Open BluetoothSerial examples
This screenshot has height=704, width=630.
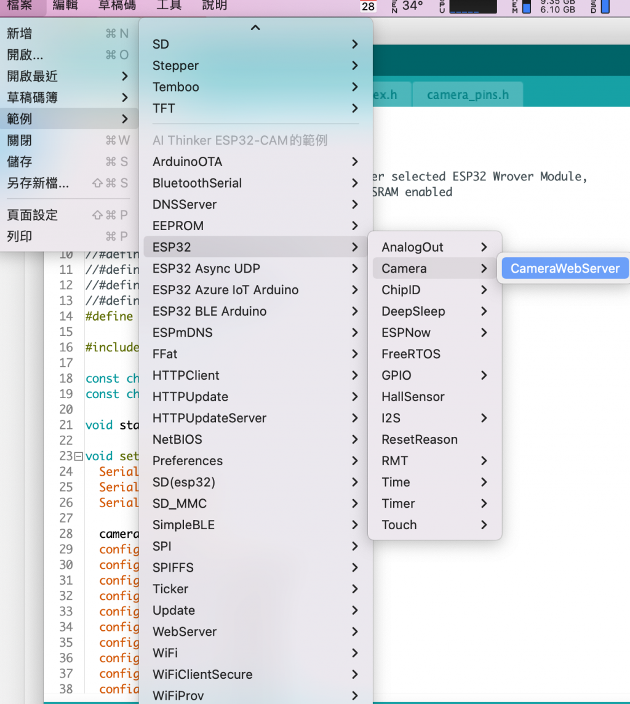[x=256, y=183]
